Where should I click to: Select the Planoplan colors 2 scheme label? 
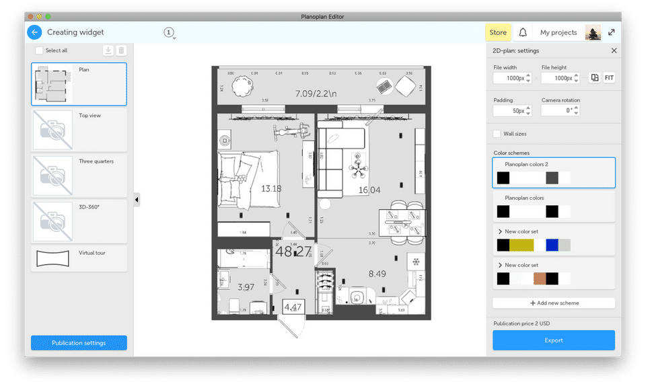[x=526, y=164]
